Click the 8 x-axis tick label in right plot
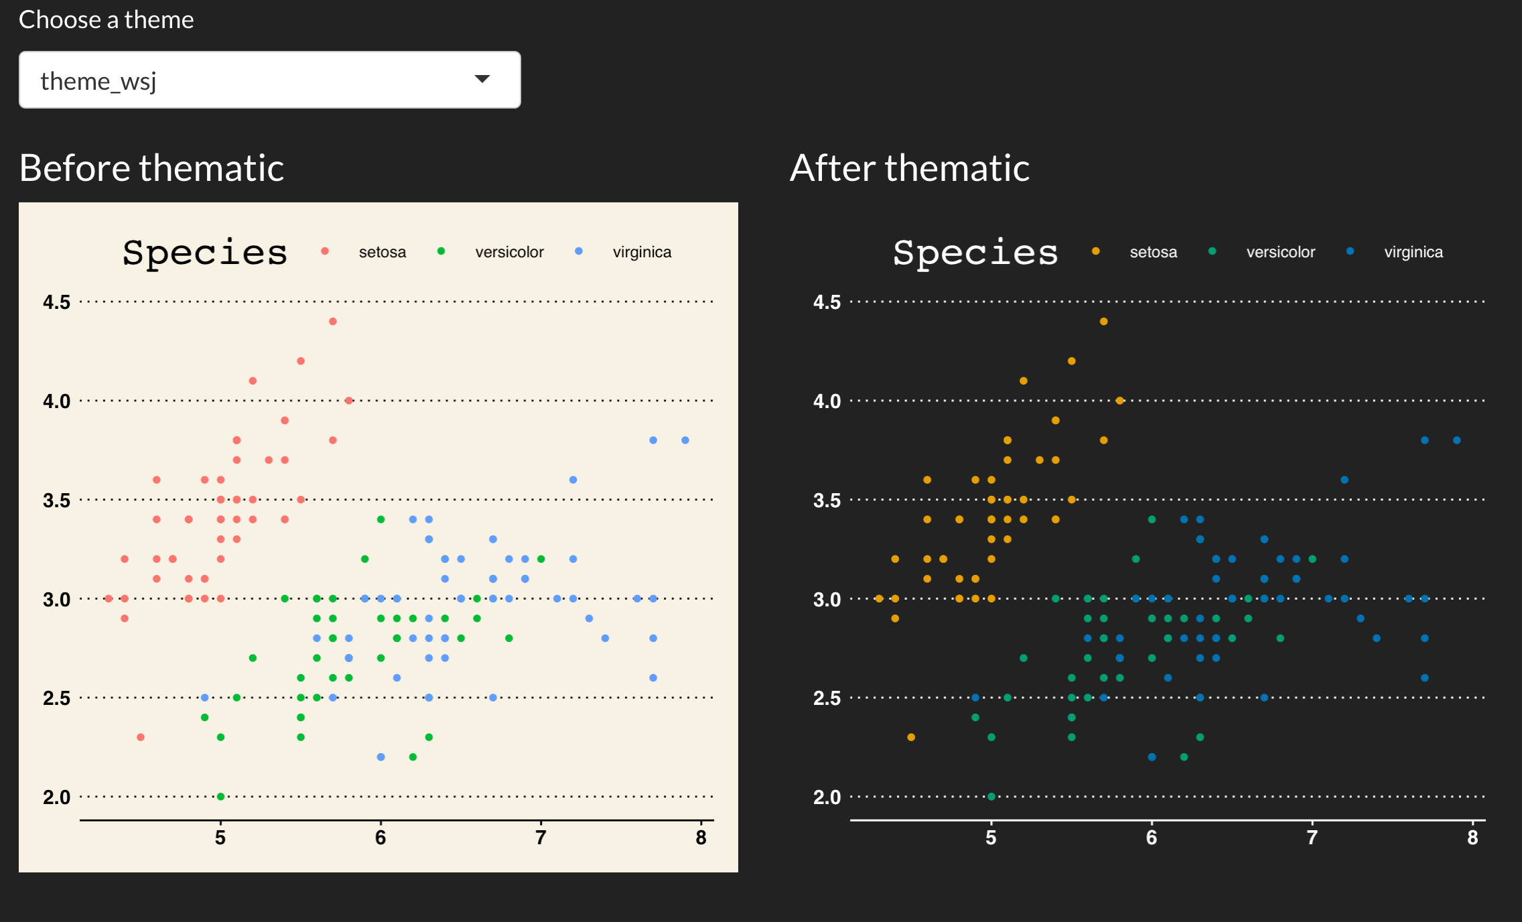Screen dimensions: 1522x922 (x=1472, y=838)
